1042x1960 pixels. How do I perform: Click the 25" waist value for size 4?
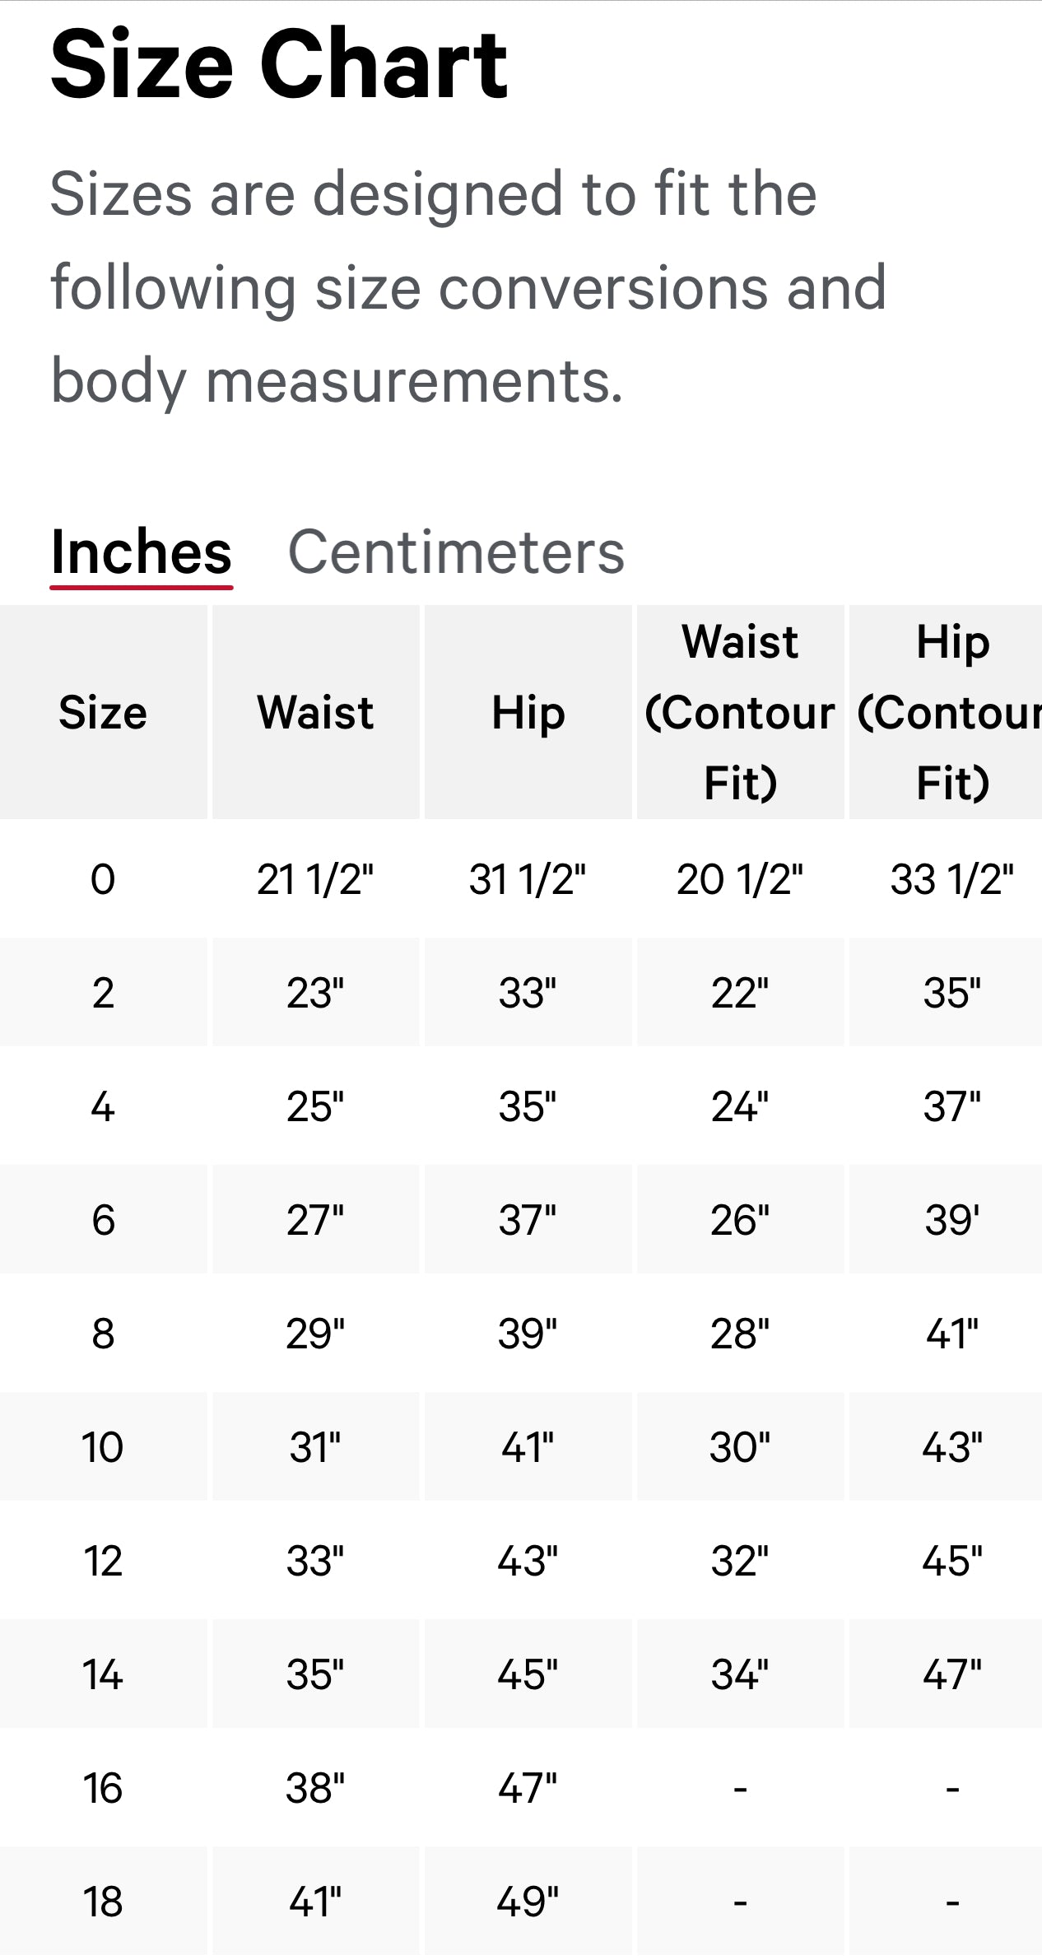[x=316, y=1106]
